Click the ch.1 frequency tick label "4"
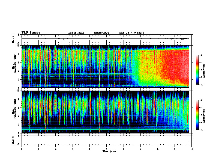The width and height of the screenshot is (216, 167). [x=19, y=71]
